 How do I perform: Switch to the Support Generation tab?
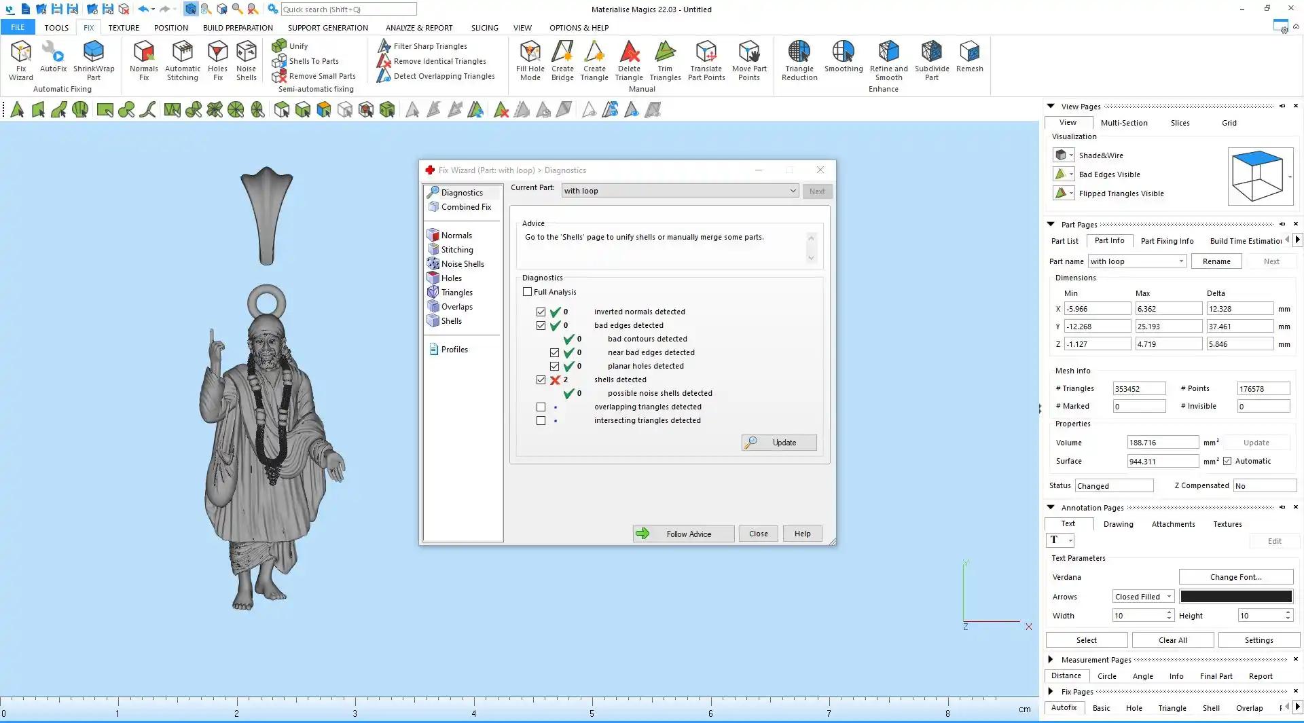click(327, 28)
